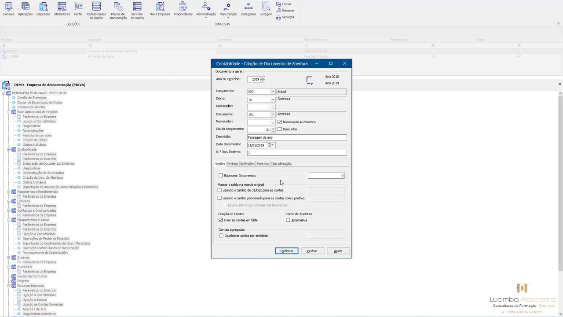Switch to the Empresa tab
The image size is (563, 317).
(x=263, y=164)
